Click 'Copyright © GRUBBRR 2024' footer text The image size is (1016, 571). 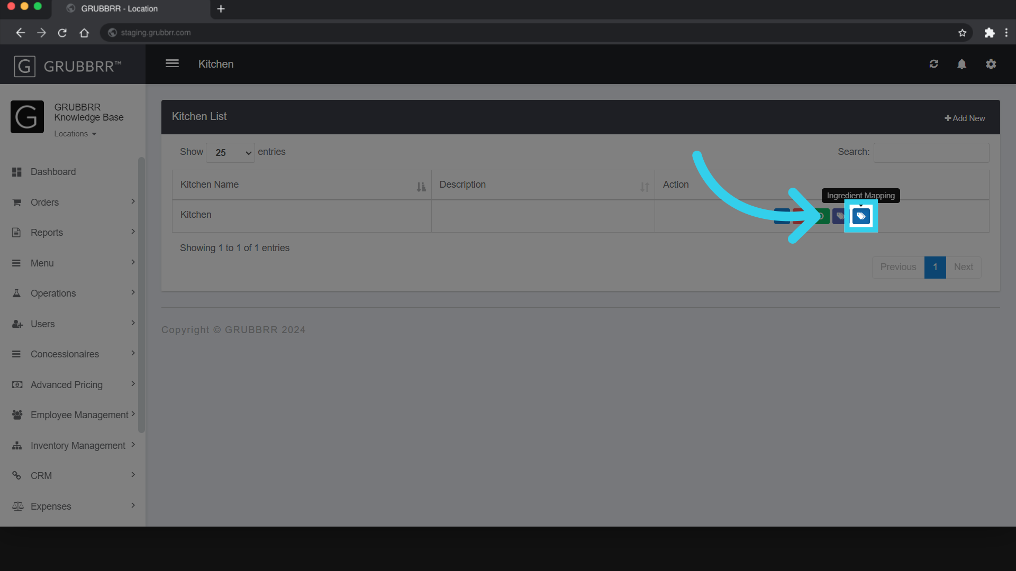tap(233, 330)
